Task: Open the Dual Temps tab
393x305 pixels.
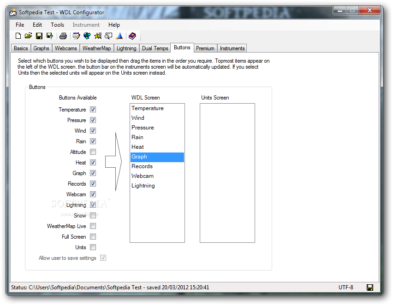Action: point(155,48)
